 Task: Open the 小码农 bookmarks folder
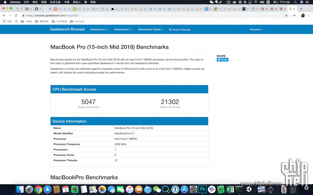26,21
